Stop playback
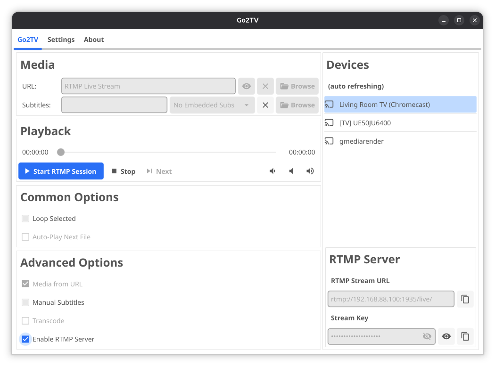Image resolution: width=495 pixels, height=366 pixels. [124, 171]
